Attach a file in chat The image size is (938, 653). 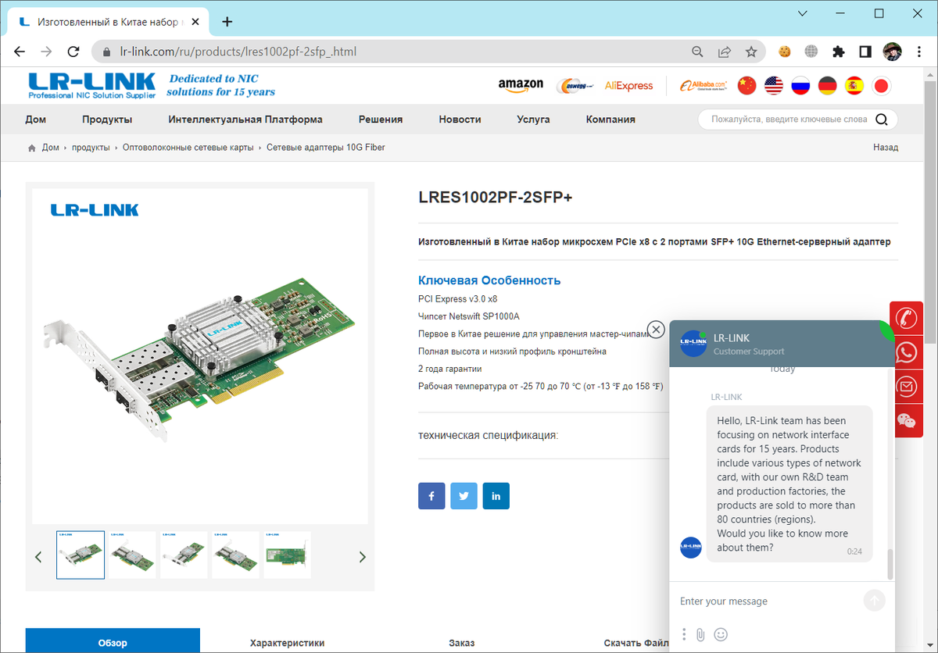700,634
